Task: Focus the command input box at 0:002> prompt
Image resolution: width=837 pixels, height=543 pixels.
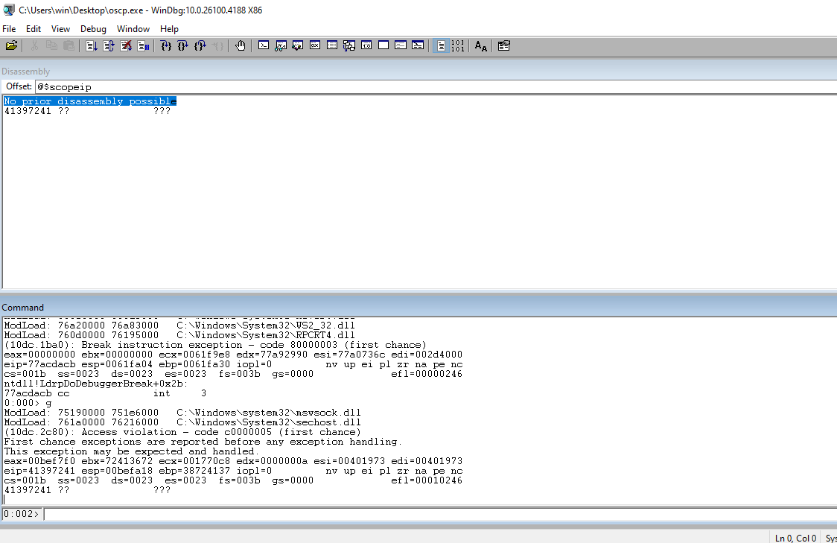Action: [x=439, y=514]
